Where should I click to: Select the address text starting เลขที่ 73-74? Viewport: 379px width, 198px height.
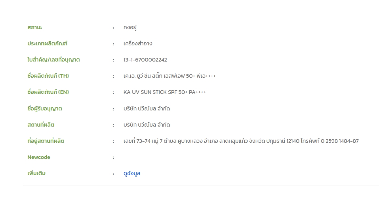241,141
